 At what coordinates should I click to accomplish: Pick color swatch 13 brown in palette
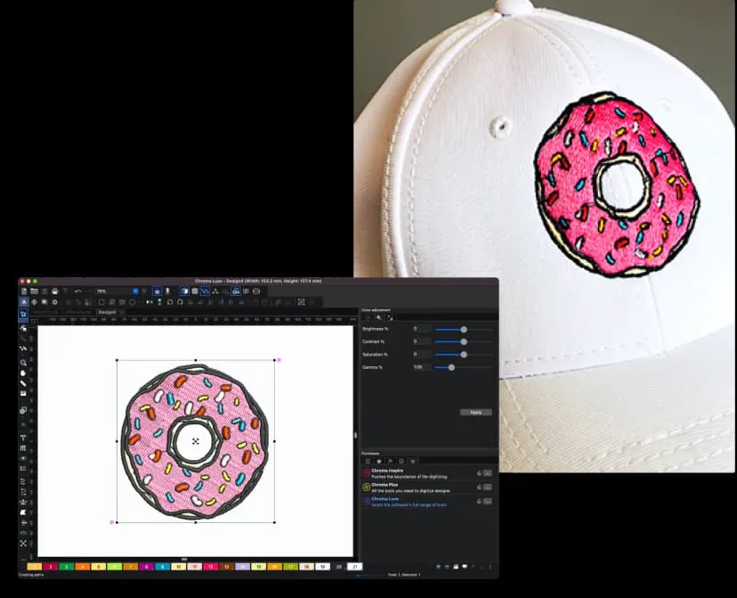click(x=226, y=567)
